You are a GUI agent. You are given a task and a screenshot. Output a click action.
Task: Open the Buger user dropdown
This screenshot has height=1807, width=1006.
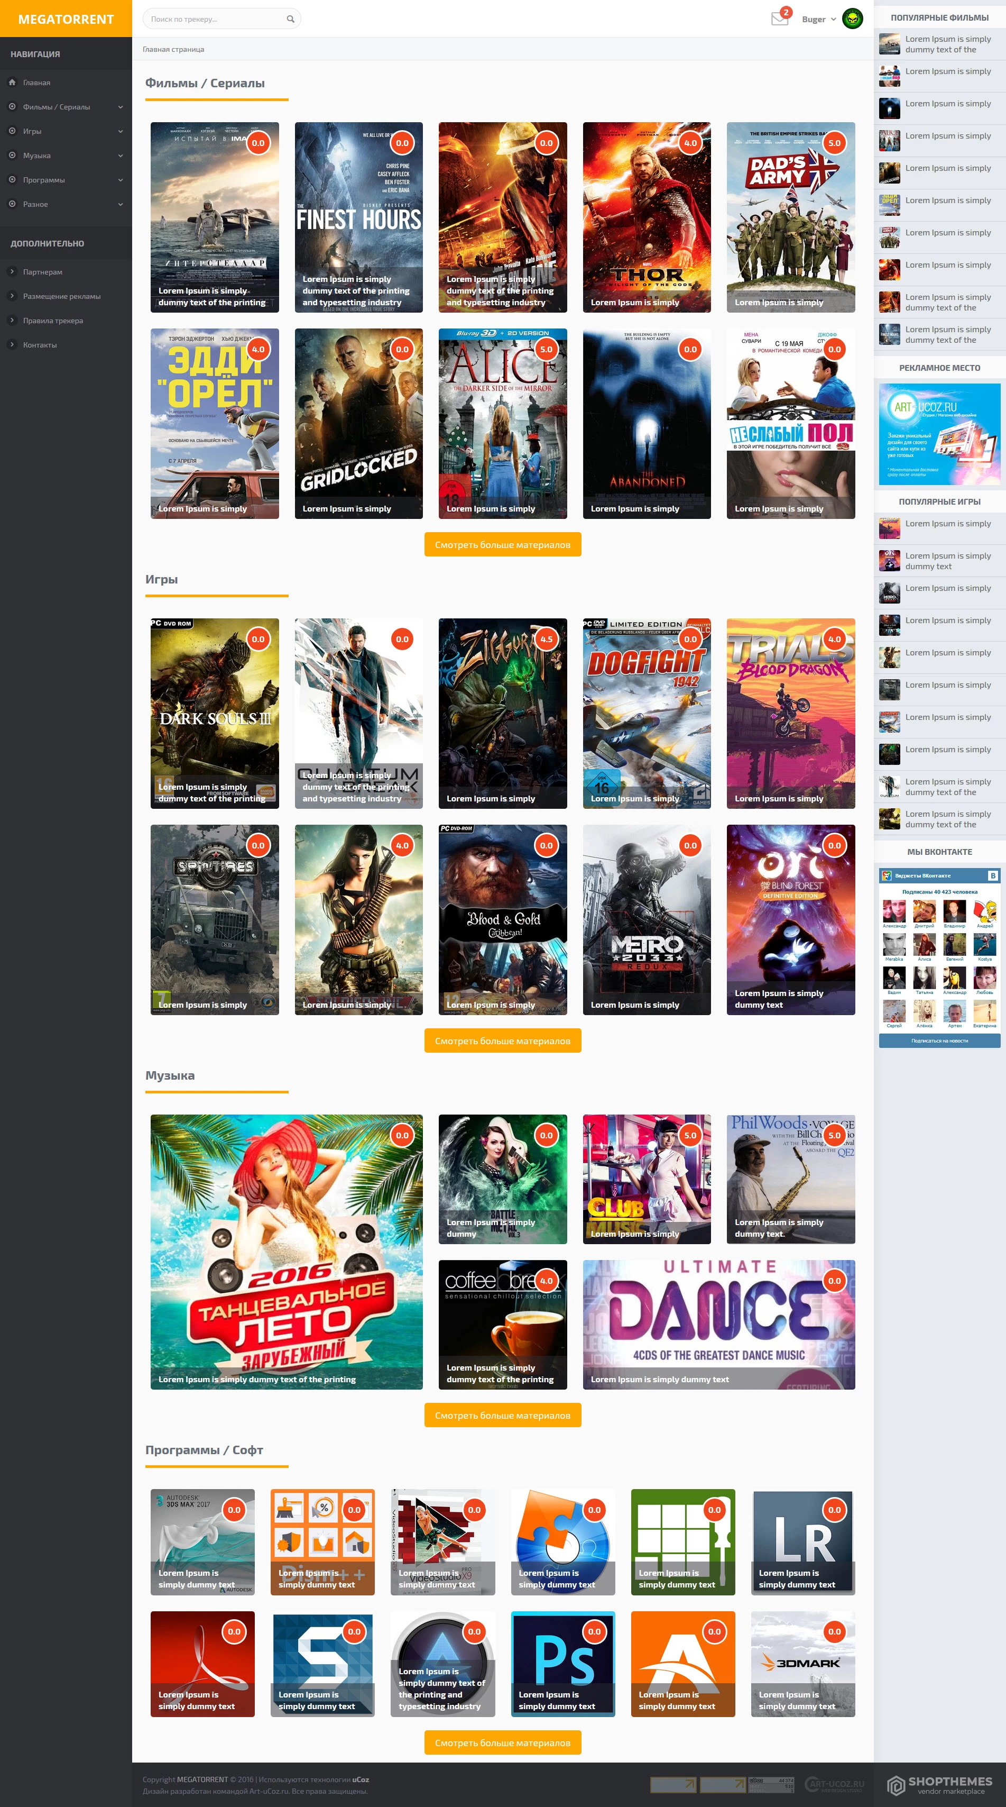coord(818,19)
